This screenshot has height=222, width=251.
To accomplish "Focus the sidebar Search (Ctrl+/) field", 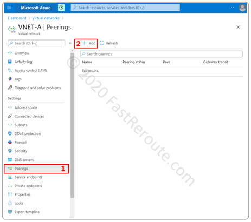I will 36,43.
